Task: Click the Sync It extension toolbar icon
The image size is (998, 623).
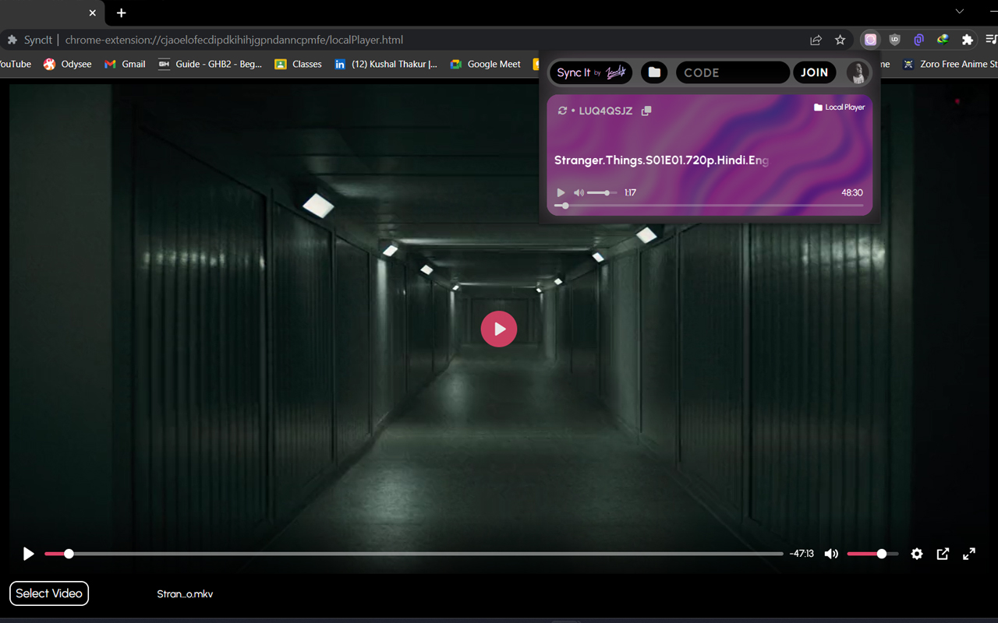Action: pos(870,40)
